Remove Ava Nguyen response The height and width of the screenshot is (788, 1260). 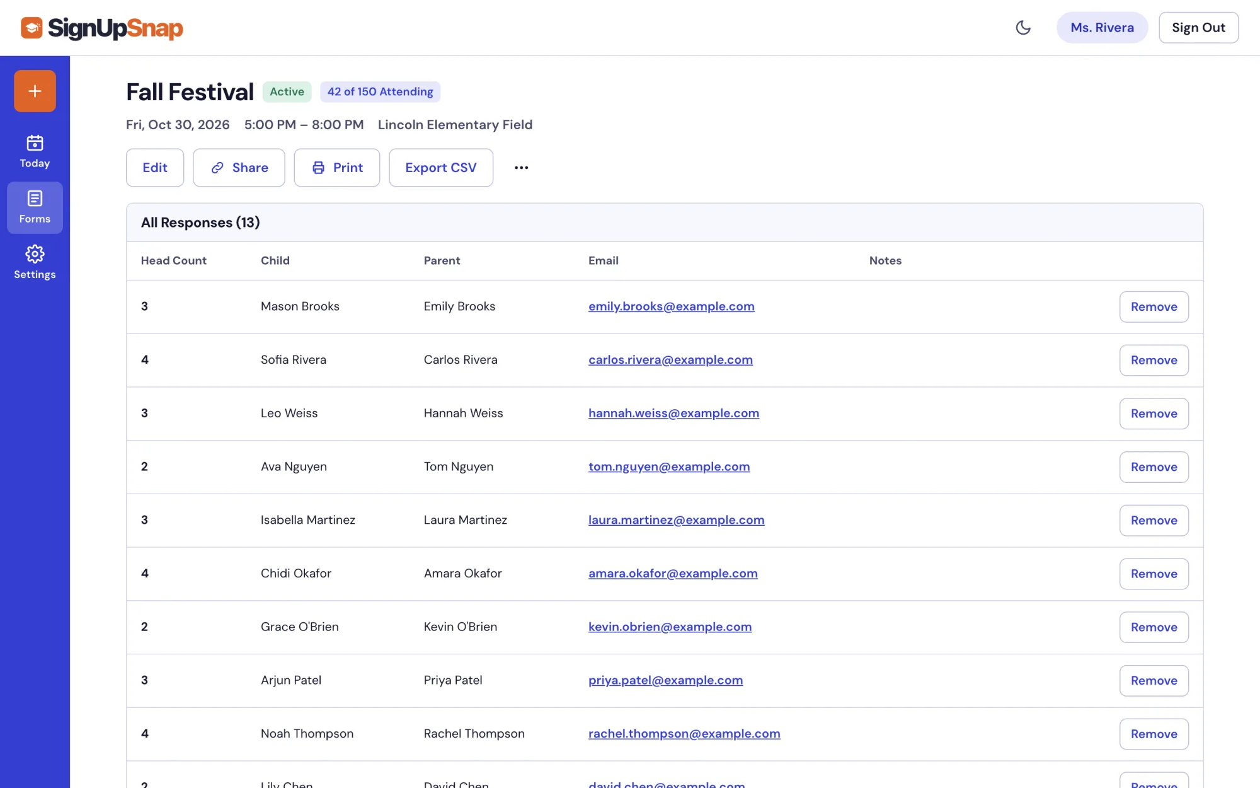1154,467
